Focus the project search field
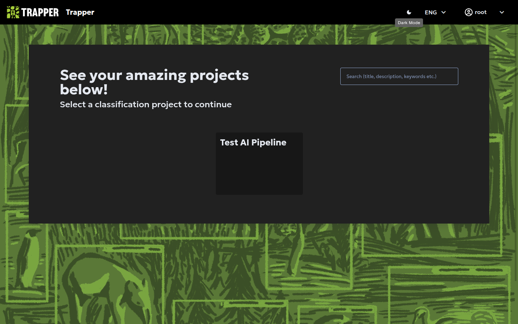 399,76
